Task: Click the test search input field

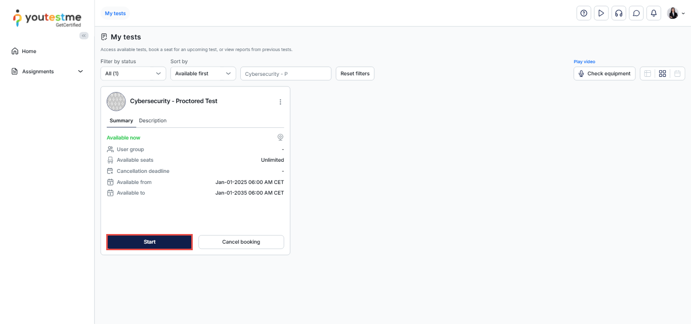Action: 285,74
